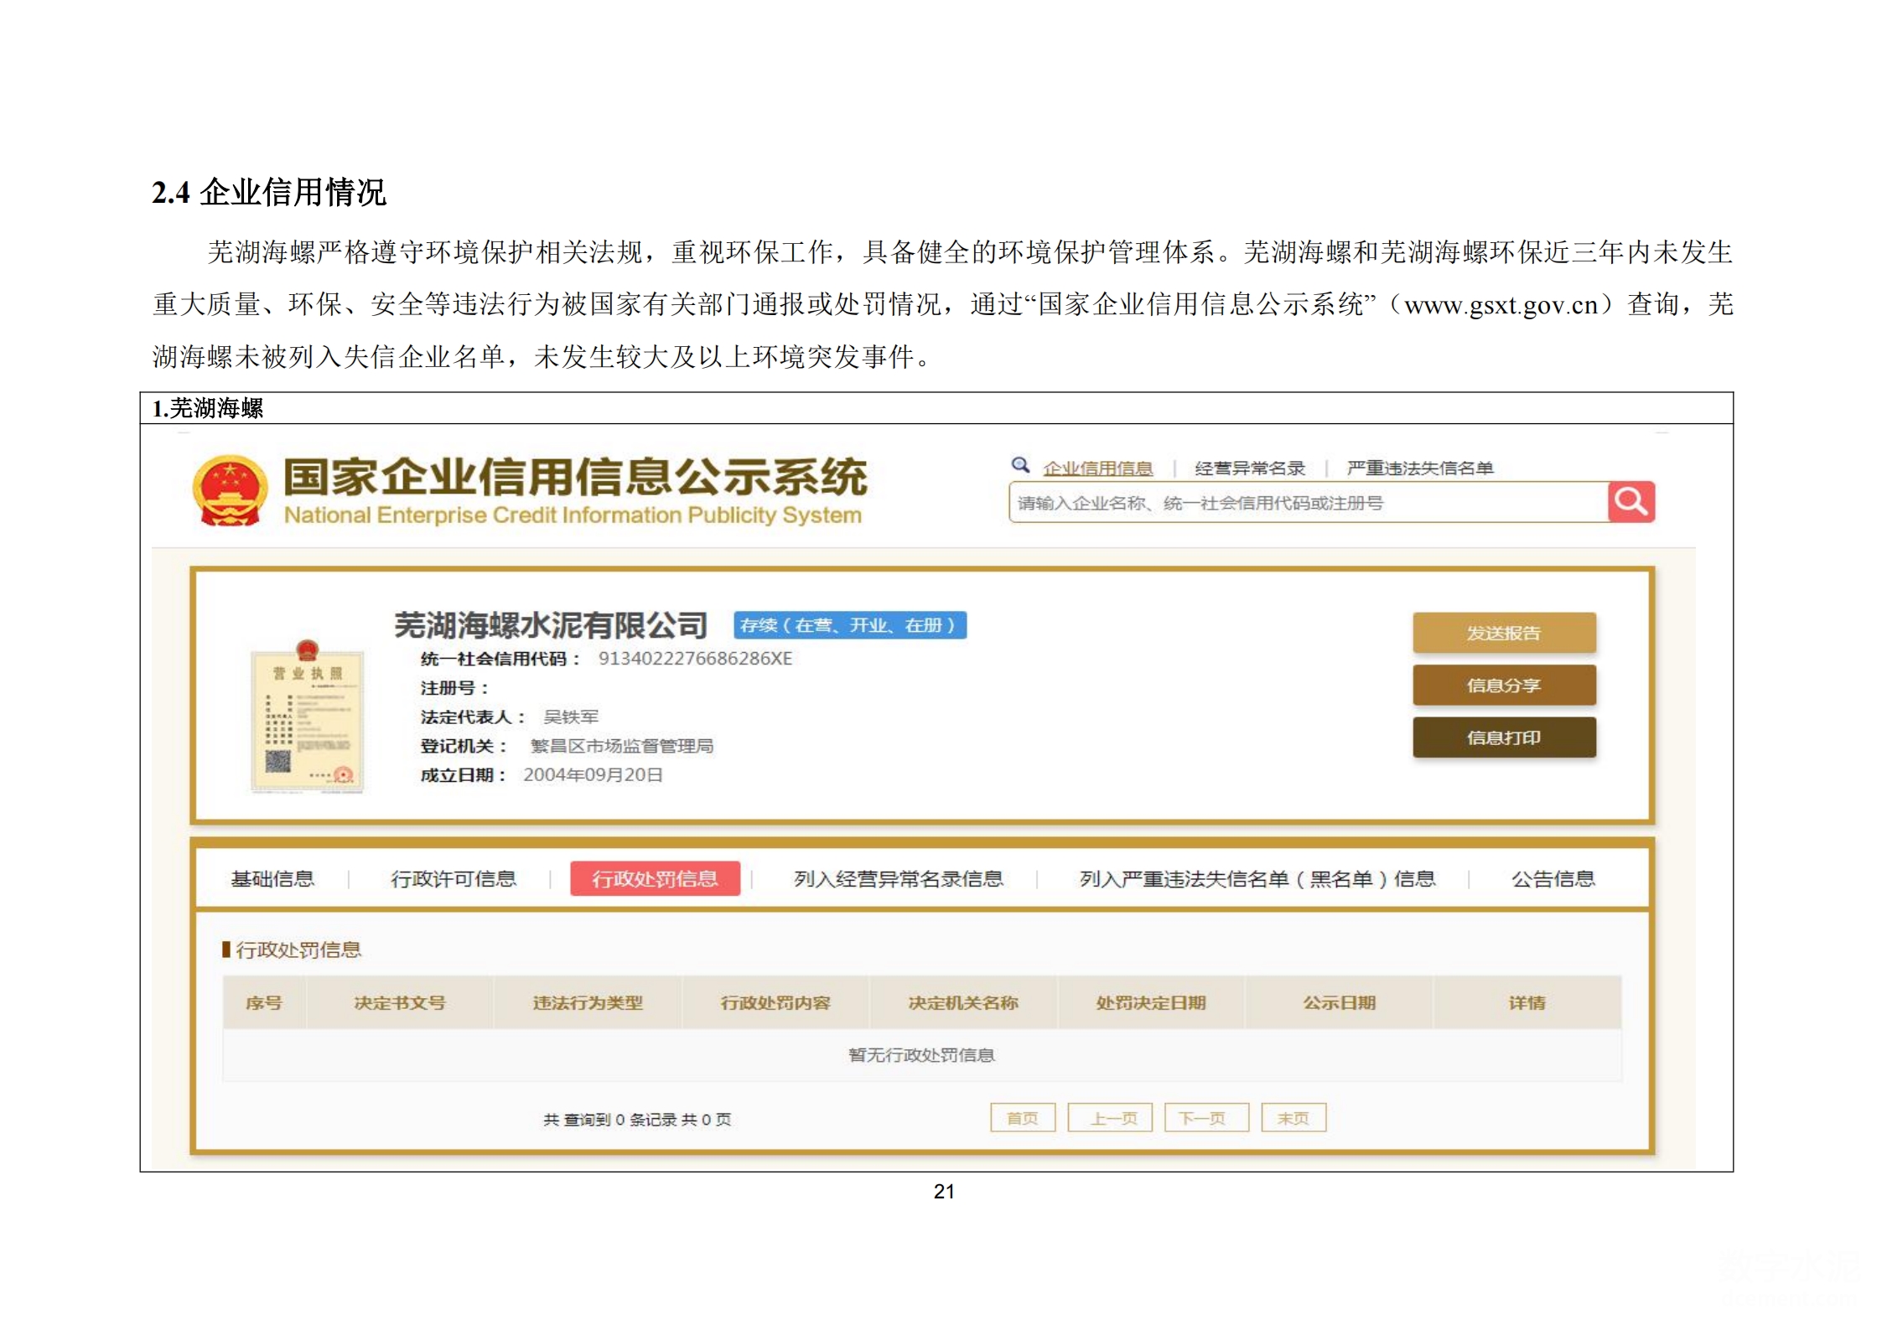
Task: Click the national emblem logo
Action: [230, 490]
